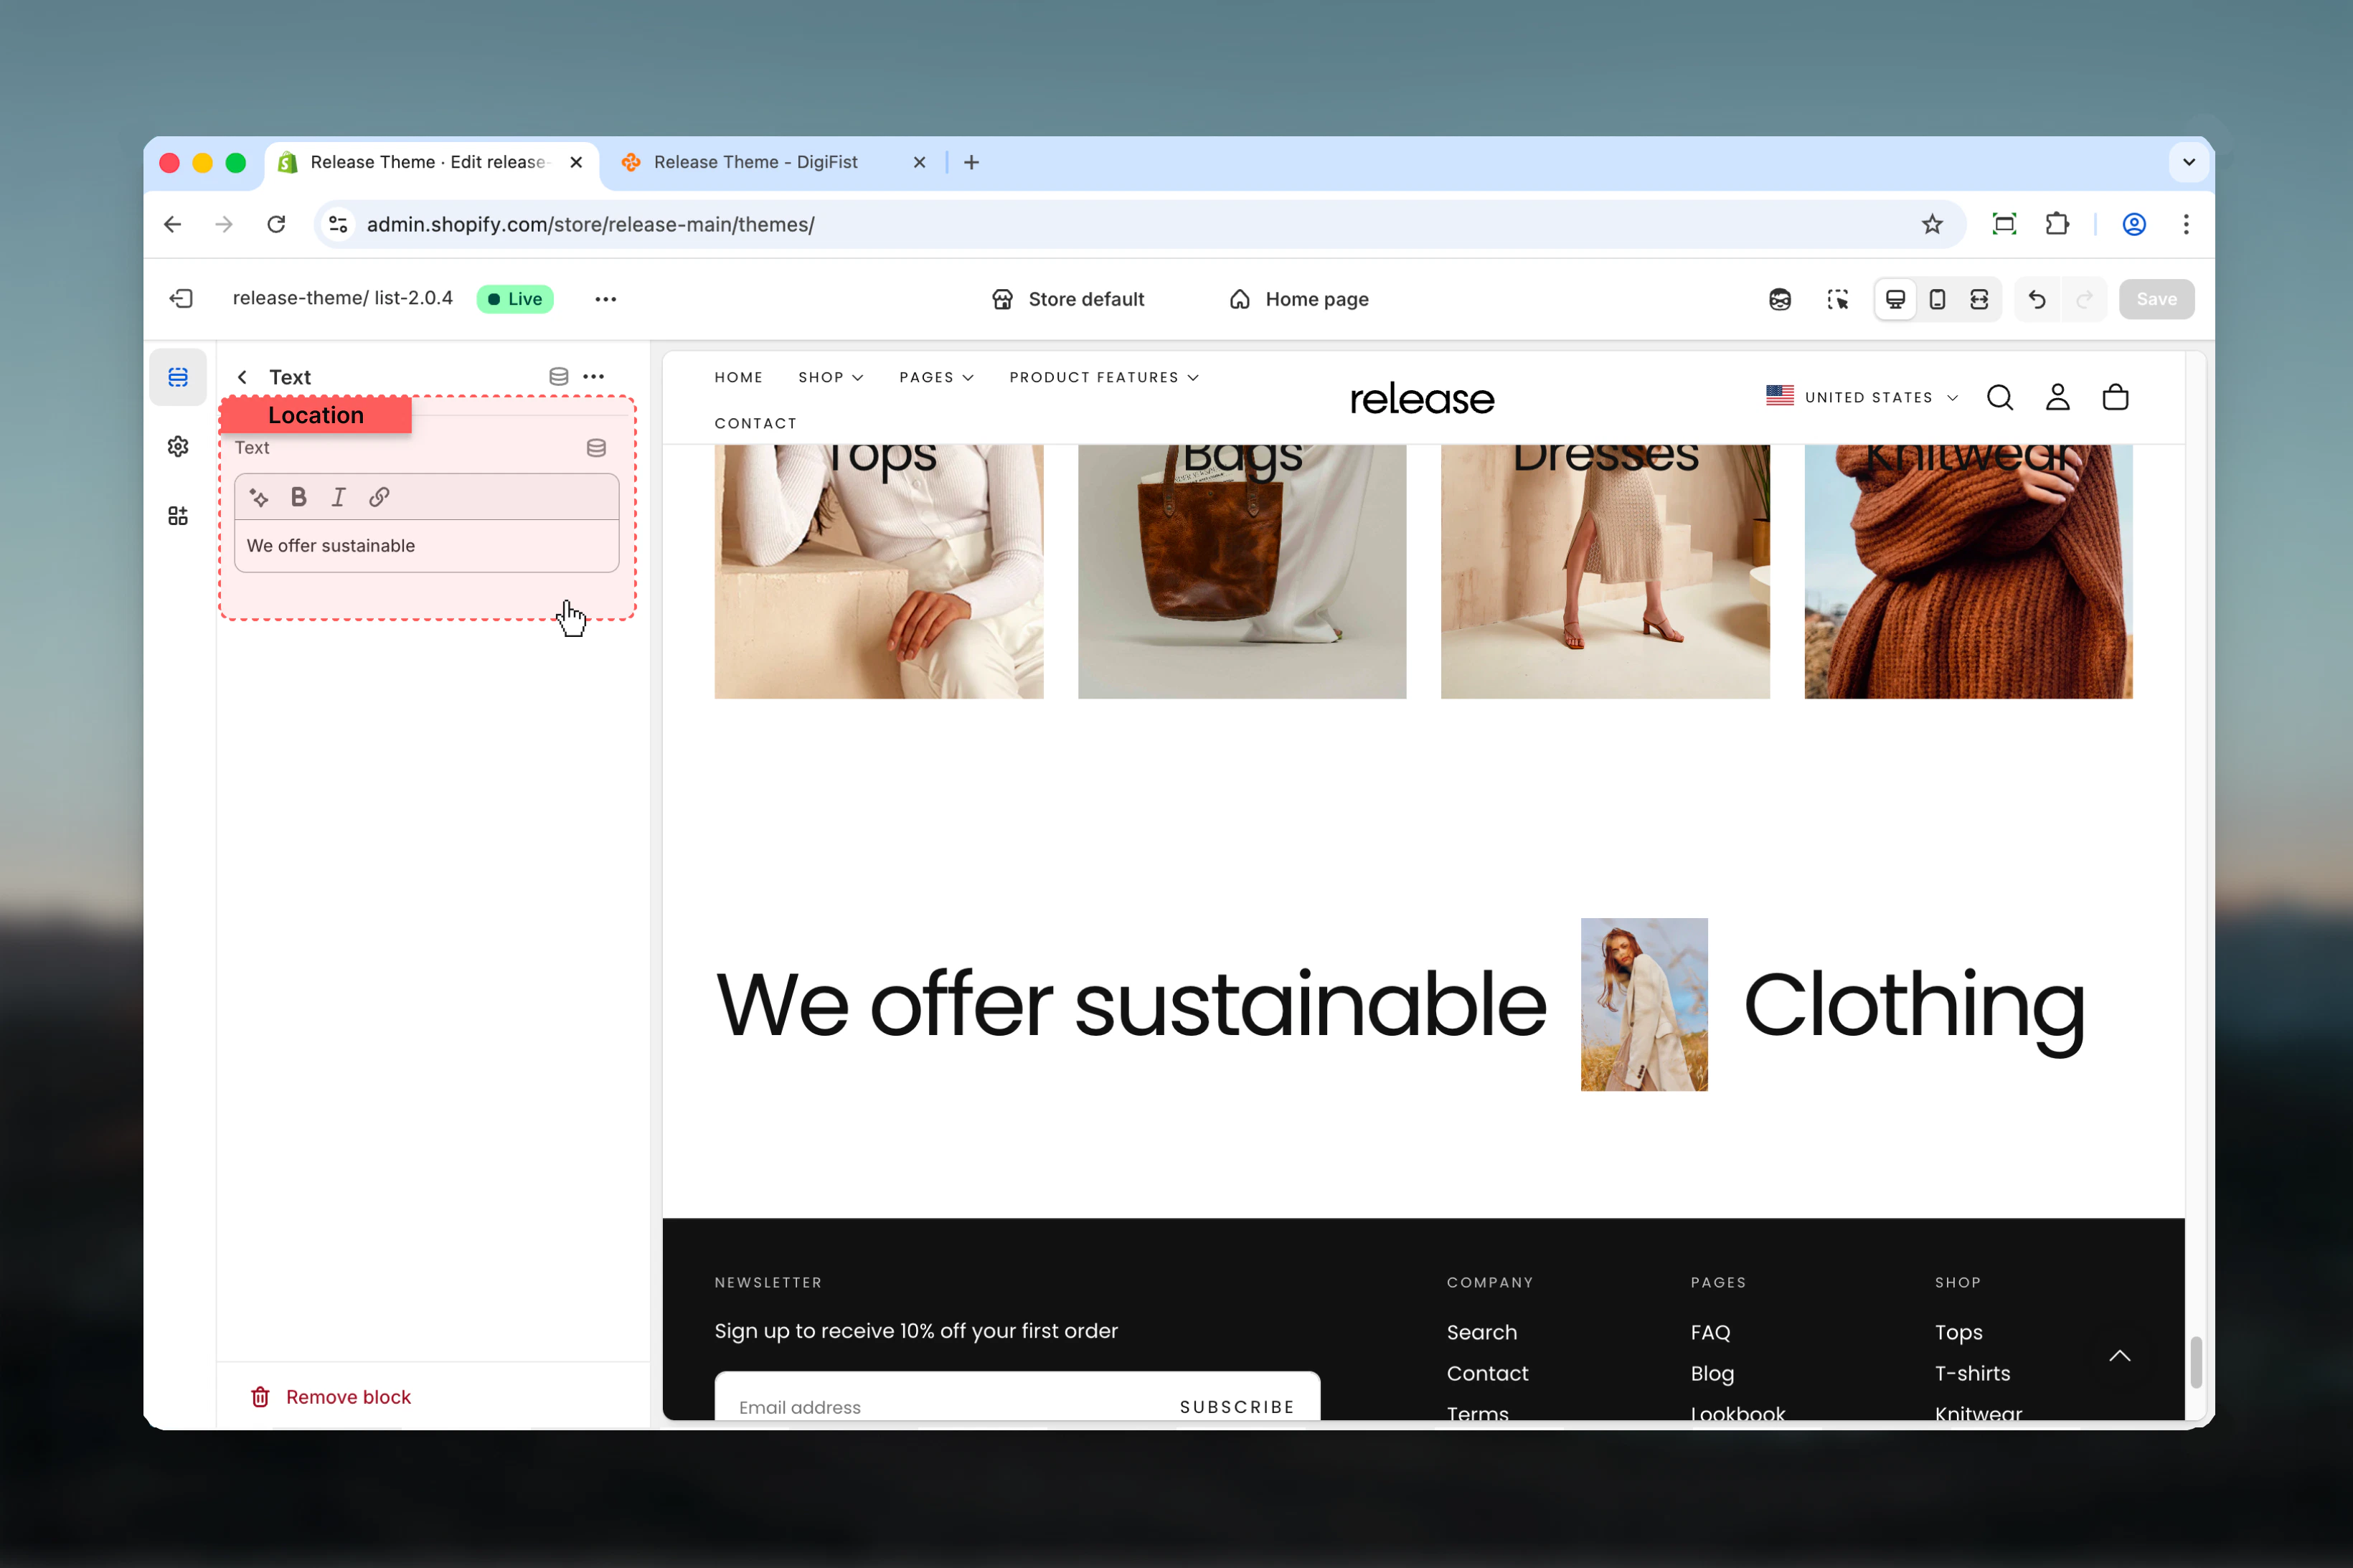Open the Text block more options menu
2353x1568 pixels.
(593, 377)
